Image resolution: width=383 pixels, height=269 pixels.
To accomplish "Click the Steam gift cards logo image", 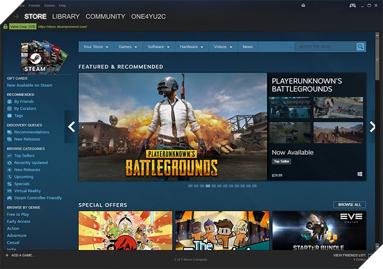I will click(44, 57).
